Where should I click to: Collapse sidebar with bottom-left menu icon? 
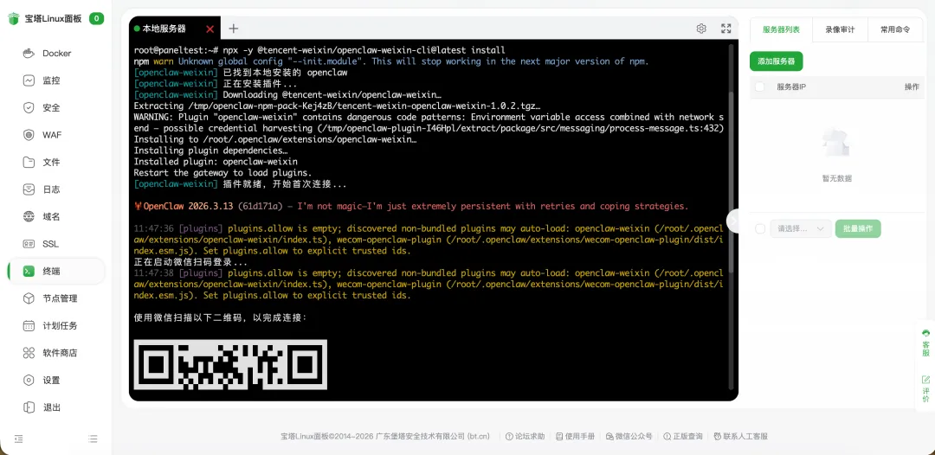(x=18, y=439)
